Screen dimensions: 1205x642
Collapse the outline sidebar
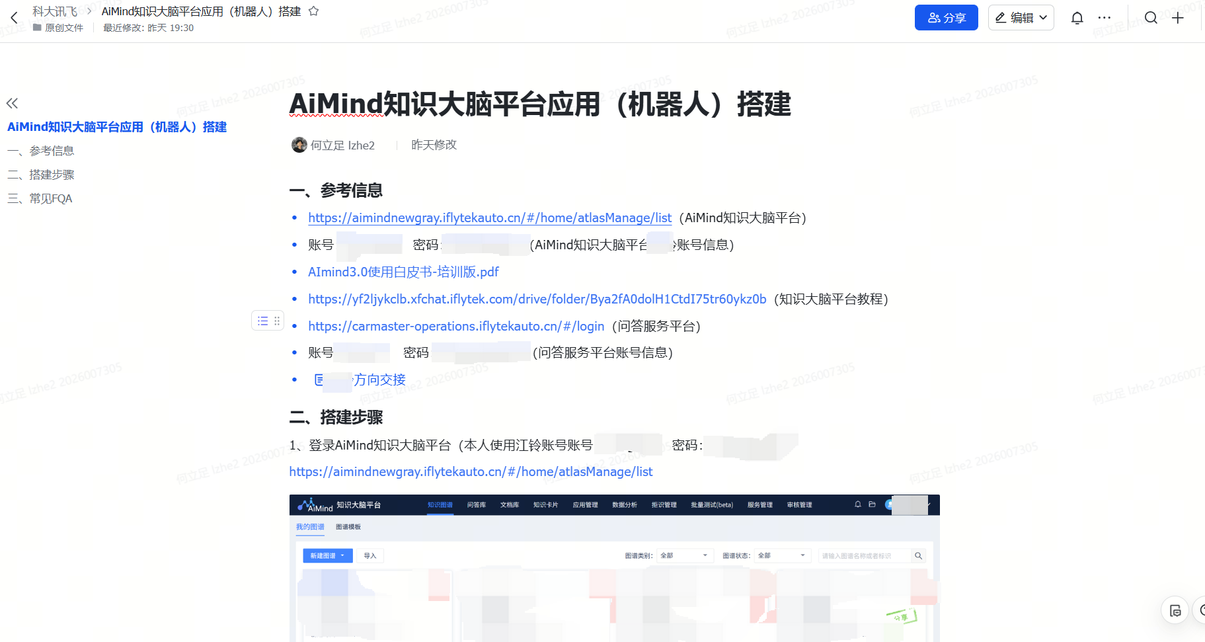[12, 103]
